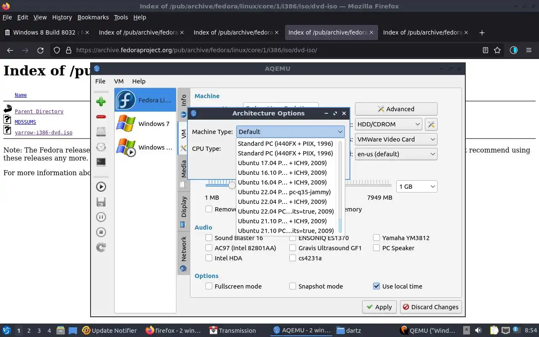Open the Parent Directory link
Viewport: 539px width, 337px height.
tap(39, 112)
